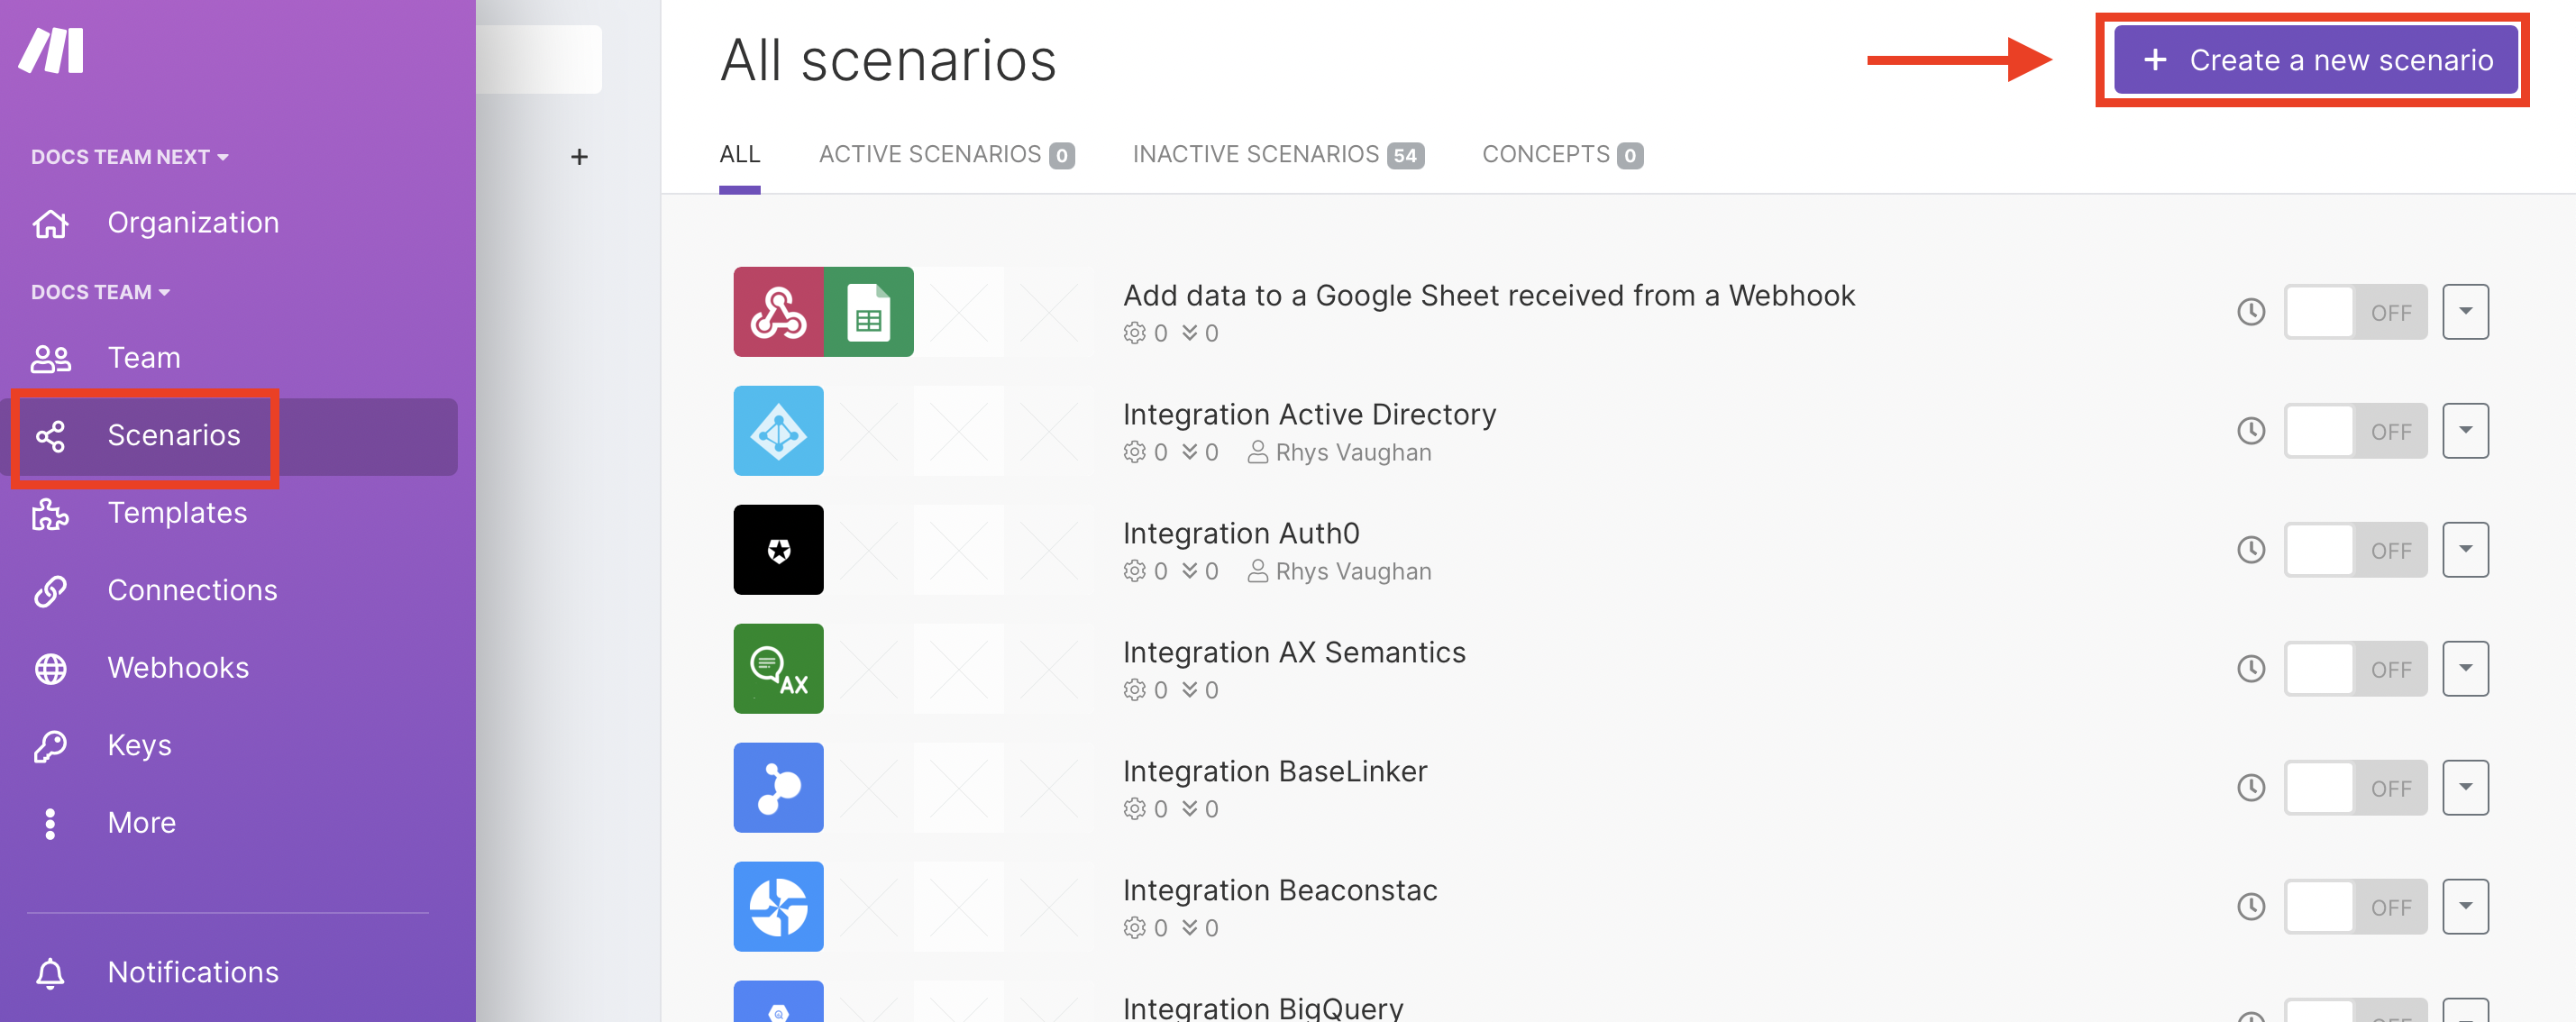The width and height of the screenshot is (2576, 1022).
Task: Switch to INACTIVE SCENARIOS tab
Action: point(1278,154)
